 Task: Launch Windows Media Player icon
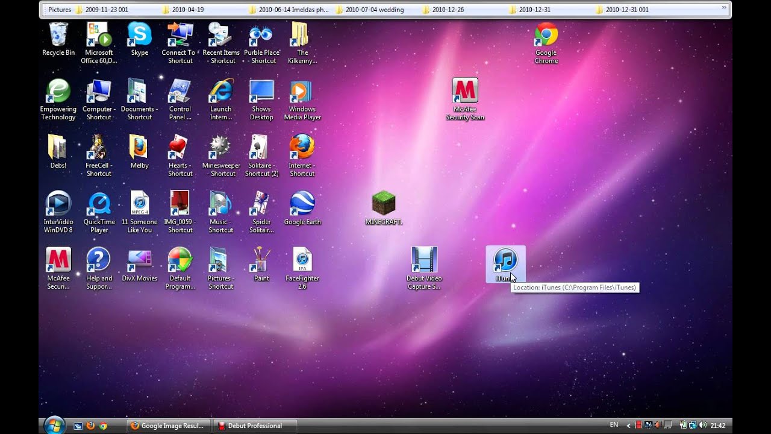click(x=302, y=100)
